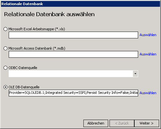Open Auswählen link for the Excel workbook
161x129 pixels.
click(148, 35)
